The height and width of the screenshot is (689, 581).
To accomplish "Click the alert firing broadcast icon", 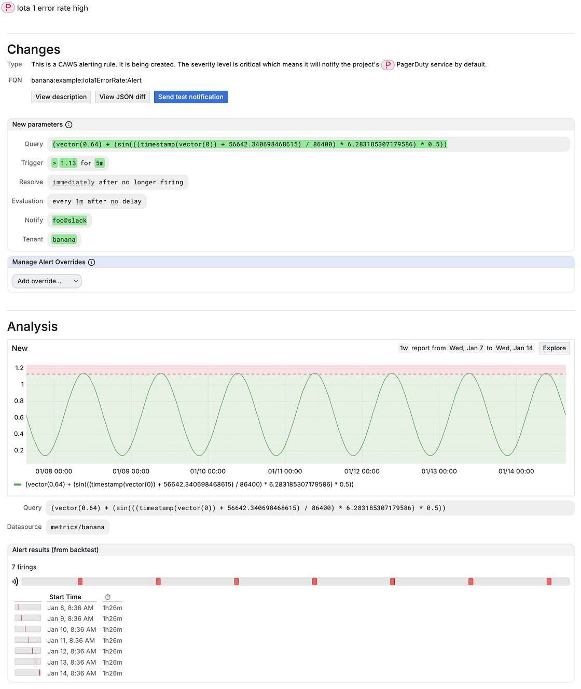I will 15,582.
